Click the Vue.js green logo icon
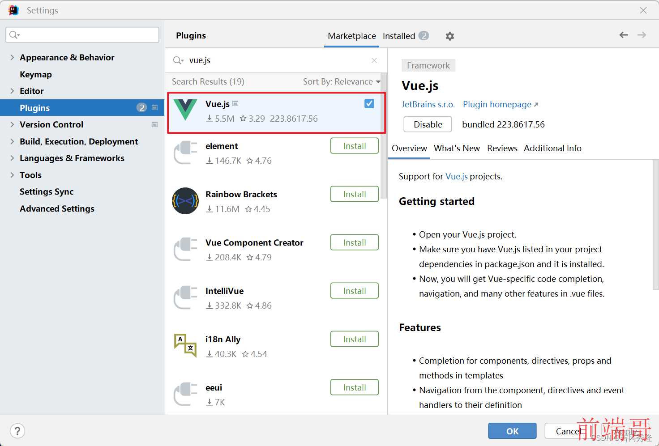The image size is (659, 446). [x=185, y=110]
